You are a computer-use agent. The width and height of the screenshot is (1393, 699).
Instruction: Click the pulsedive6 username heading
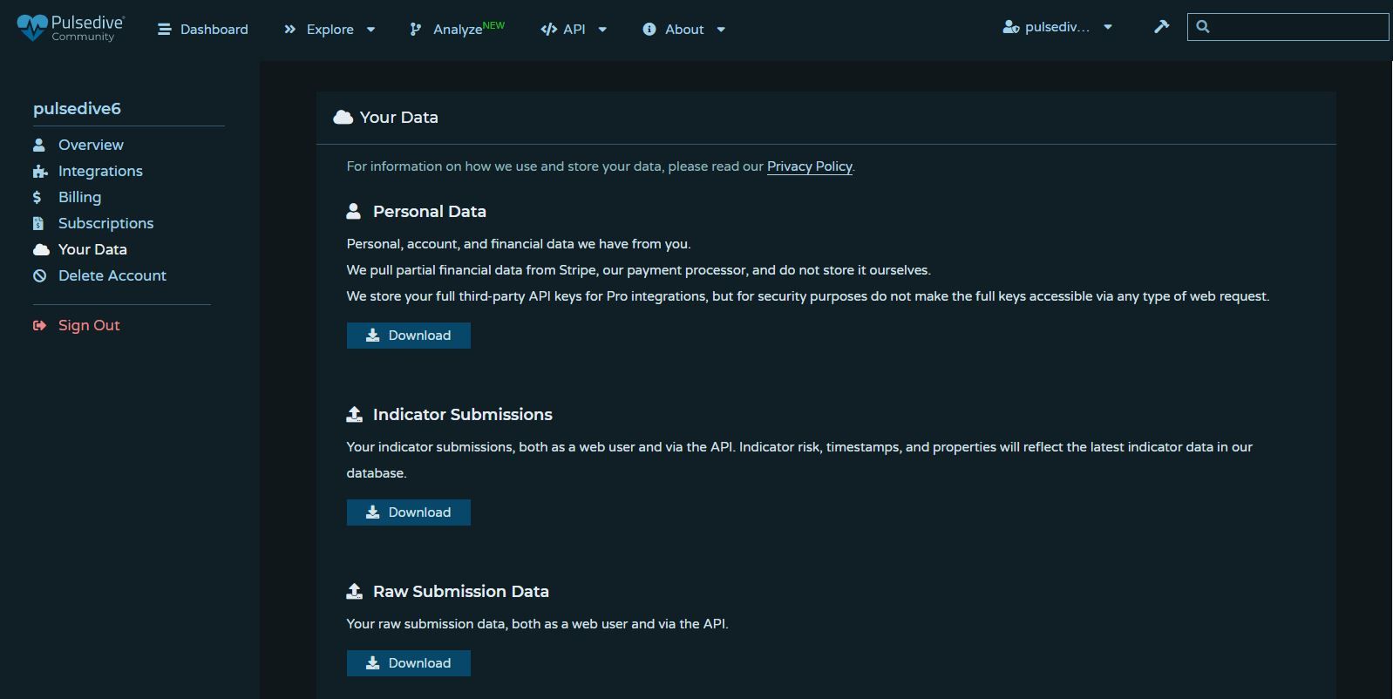point(77,108)
